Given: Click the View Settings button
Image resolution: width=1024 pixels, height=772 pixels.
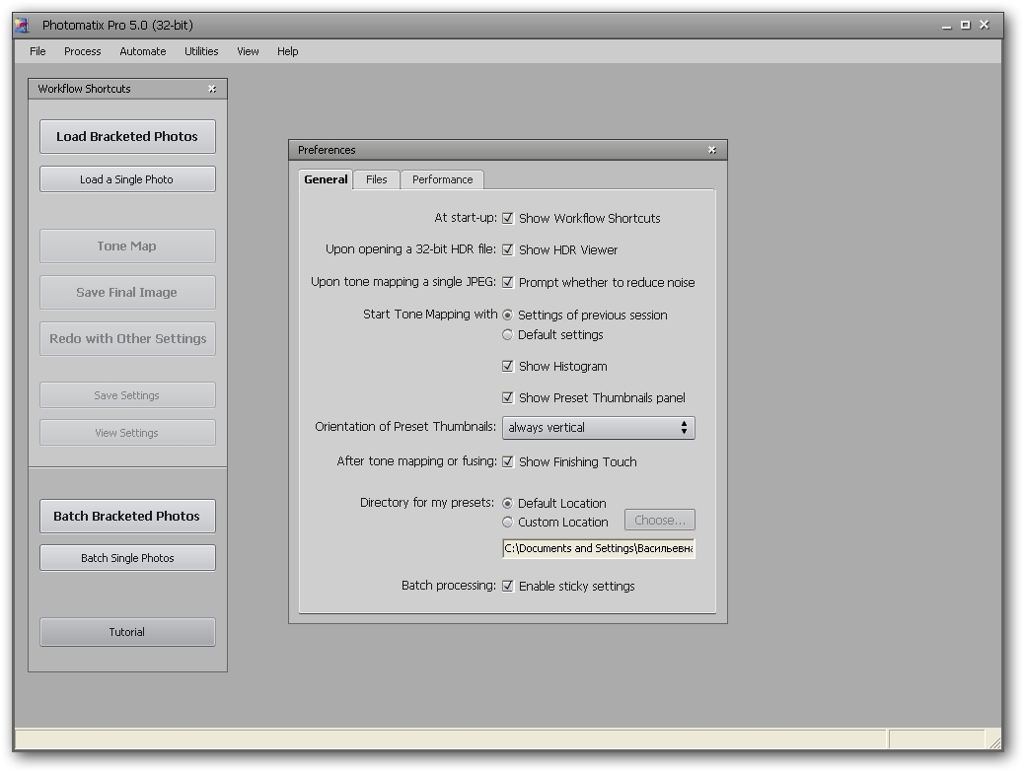Looking at the screenshot, I should coord(127,433).
